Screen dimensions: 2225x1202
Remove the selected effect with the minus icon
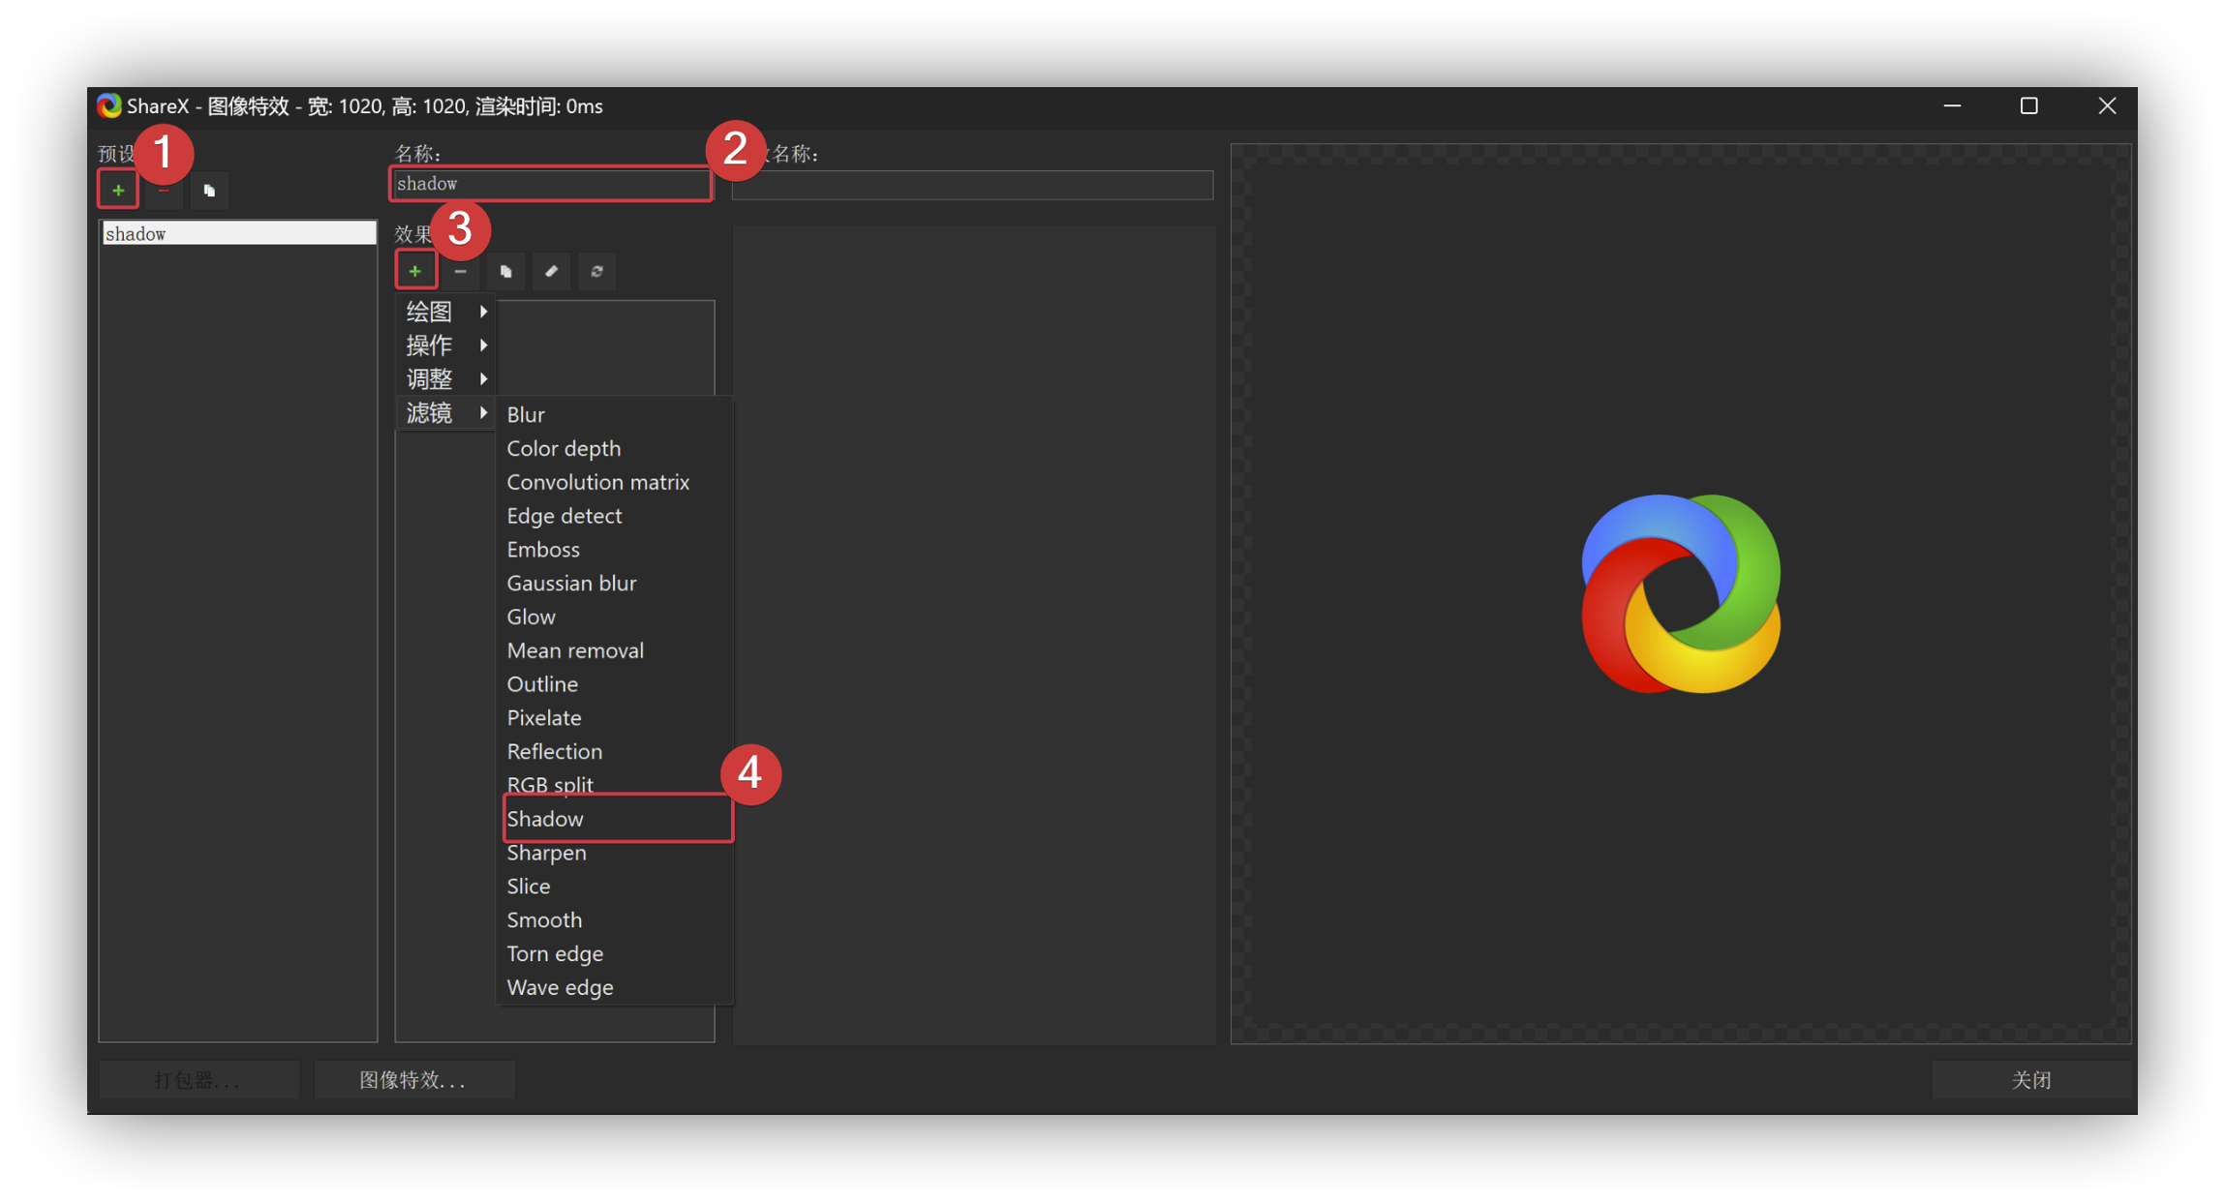coord(461,271)
